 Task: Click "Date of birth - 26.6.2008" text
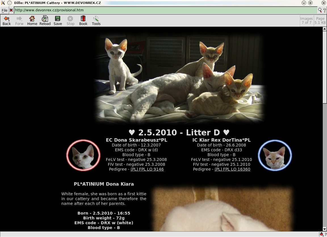point(221,145)
